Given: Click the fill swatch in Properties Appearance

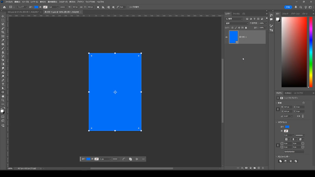Looking at the screenshot, I should click(287, 127).
